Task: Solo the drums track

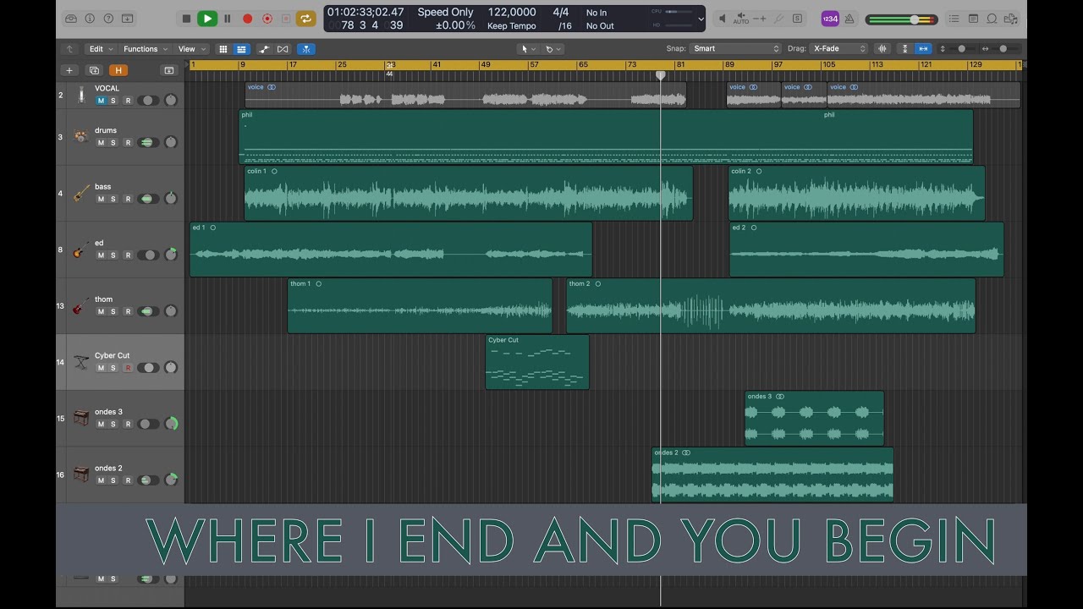Action: click(x=114, y=143)
